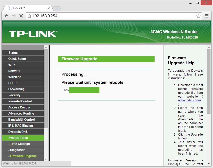Screen dimensions: 213x168
Task: Minimize the browser window
Action: 190,3
